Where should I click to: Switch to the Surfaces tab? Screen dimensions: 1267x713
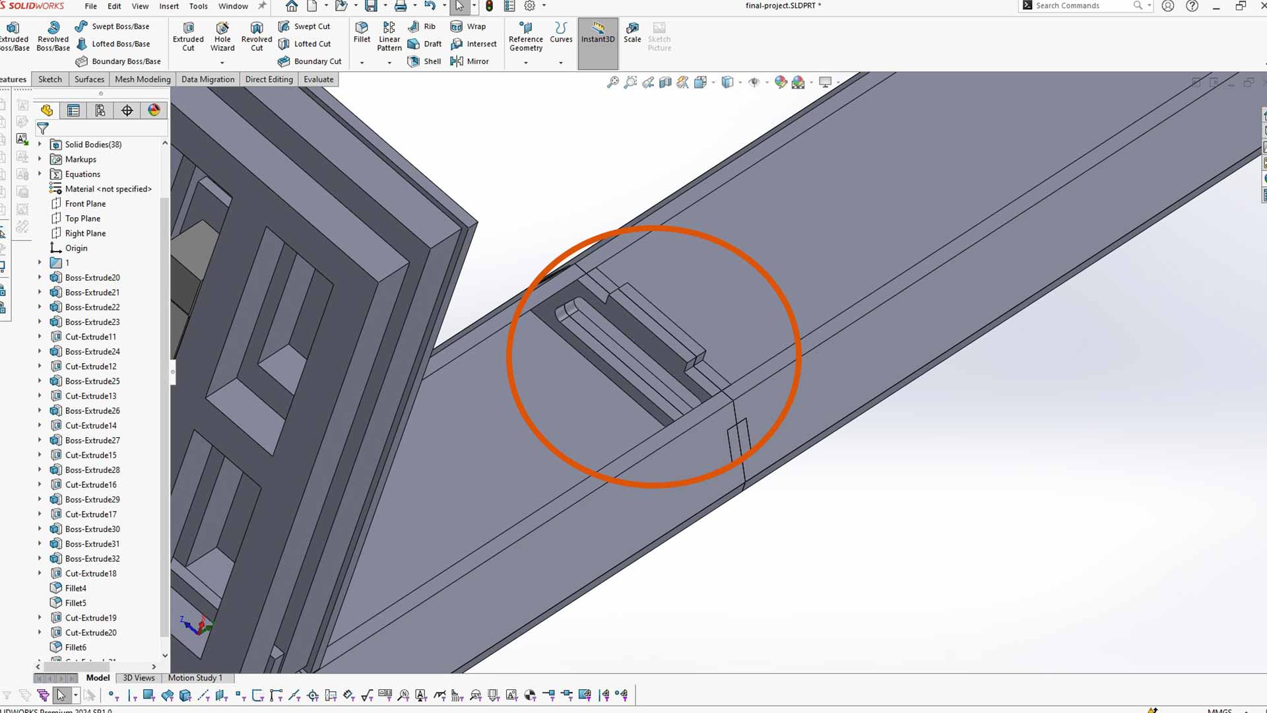tap(89, 79)
